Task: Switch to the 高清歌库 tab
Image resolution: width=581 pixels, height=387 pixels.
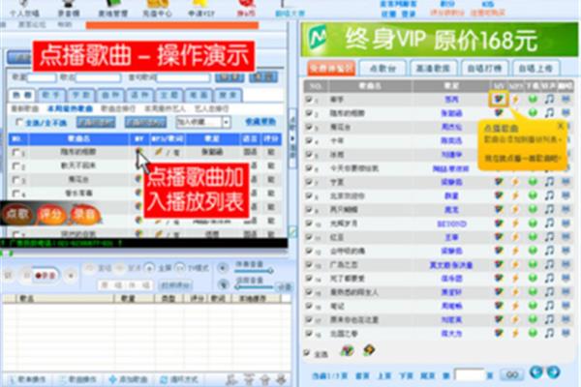Action: point(433,68)
